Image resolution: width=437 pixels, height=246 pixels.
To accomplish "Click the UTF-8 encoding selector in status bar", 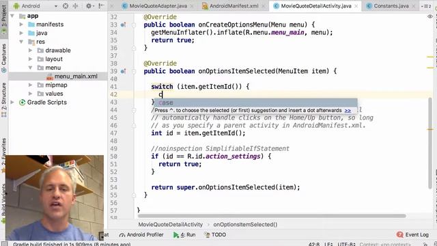I will click(x=346, y=244).
